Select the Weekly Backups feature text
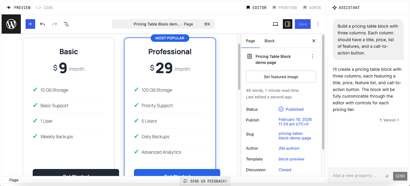This screenshot has width=410, height=186. 57,137
